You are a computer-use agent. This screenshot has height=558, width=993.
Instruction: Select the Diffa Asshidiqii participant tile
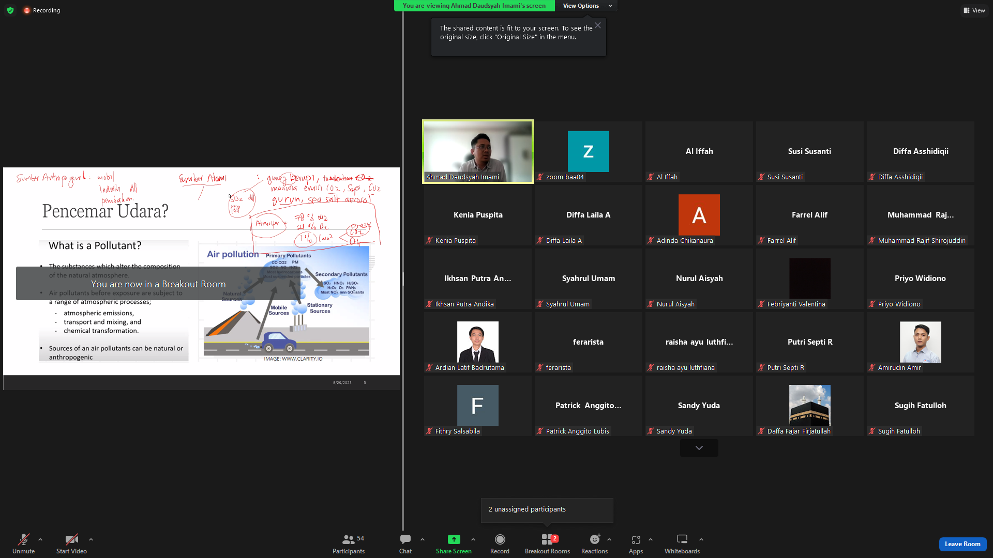[x=920, y=152]
